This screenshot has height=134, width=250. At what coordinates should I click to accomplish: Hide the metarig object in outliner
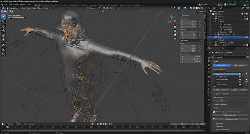click(245, 37)
